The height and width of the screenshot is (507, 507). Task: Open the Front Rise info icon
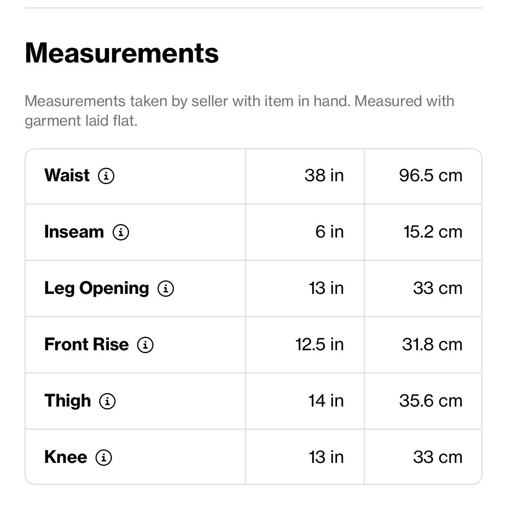[x=145, y=345]
